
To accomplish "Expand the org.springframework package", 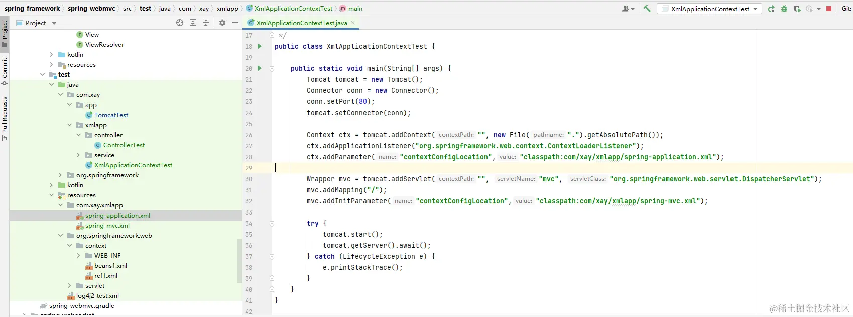I will [60, 175].
